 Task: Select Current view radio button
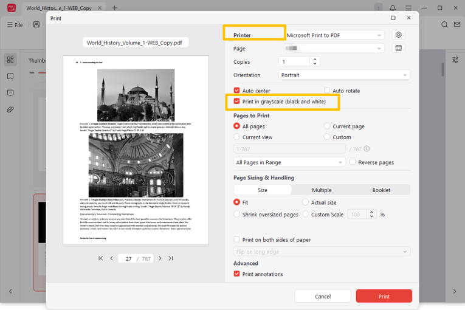tap(236, 137)
